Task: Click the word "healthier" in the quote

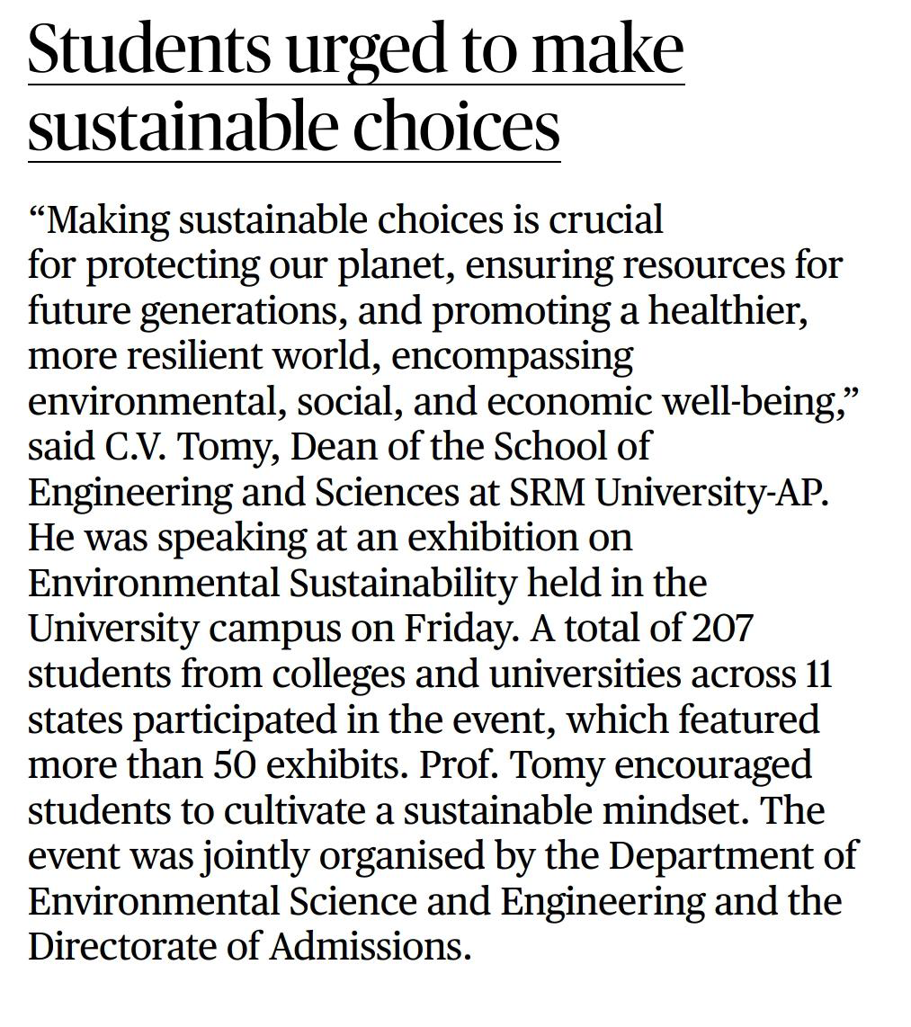Action: [727, 311]
